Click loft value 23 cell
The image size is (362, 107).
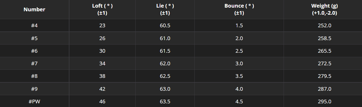click(x=102, y=26)
